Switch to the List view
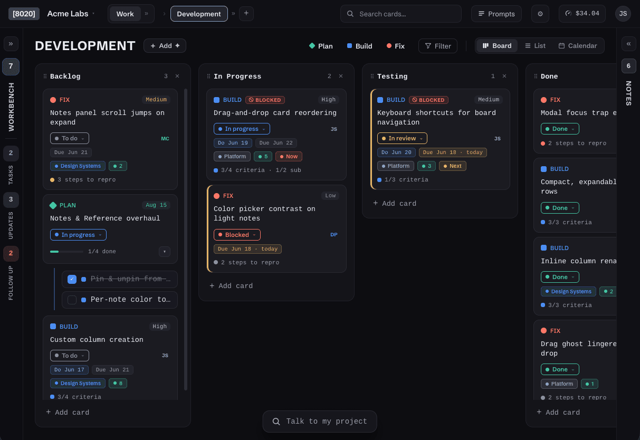Image resolution: width=640 pixels, height=440 pixels. 535,46
